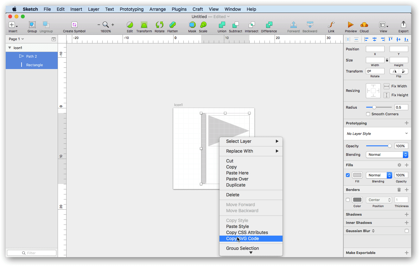Select the Edit tool icon
The height and width of the screenshot is (266, 420).
[130, 25]
